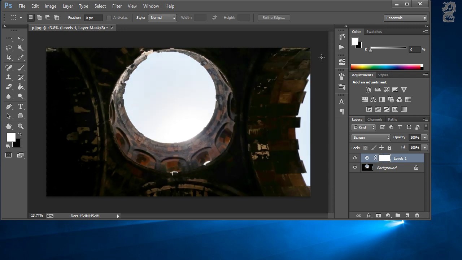Image resolution: width=462 pixels, height=260 pixels.
Task: Open the Screen blend mode dropdown
Action: pos(371,137)
